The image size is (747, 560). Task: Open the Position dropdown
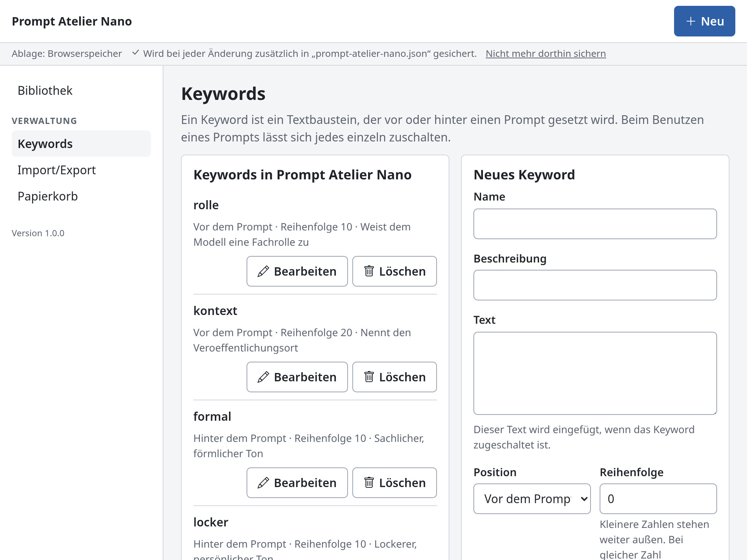click(x=532, y=499)
